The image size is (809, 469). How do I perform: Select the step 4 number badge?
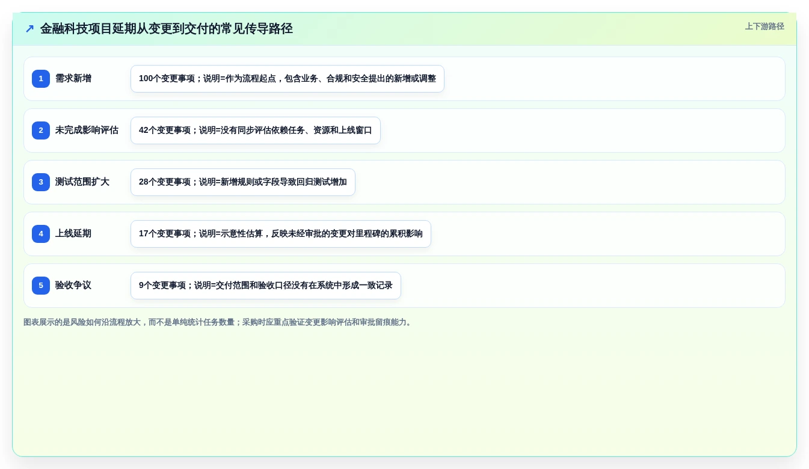pyautogui.click(x=41, y=234)
